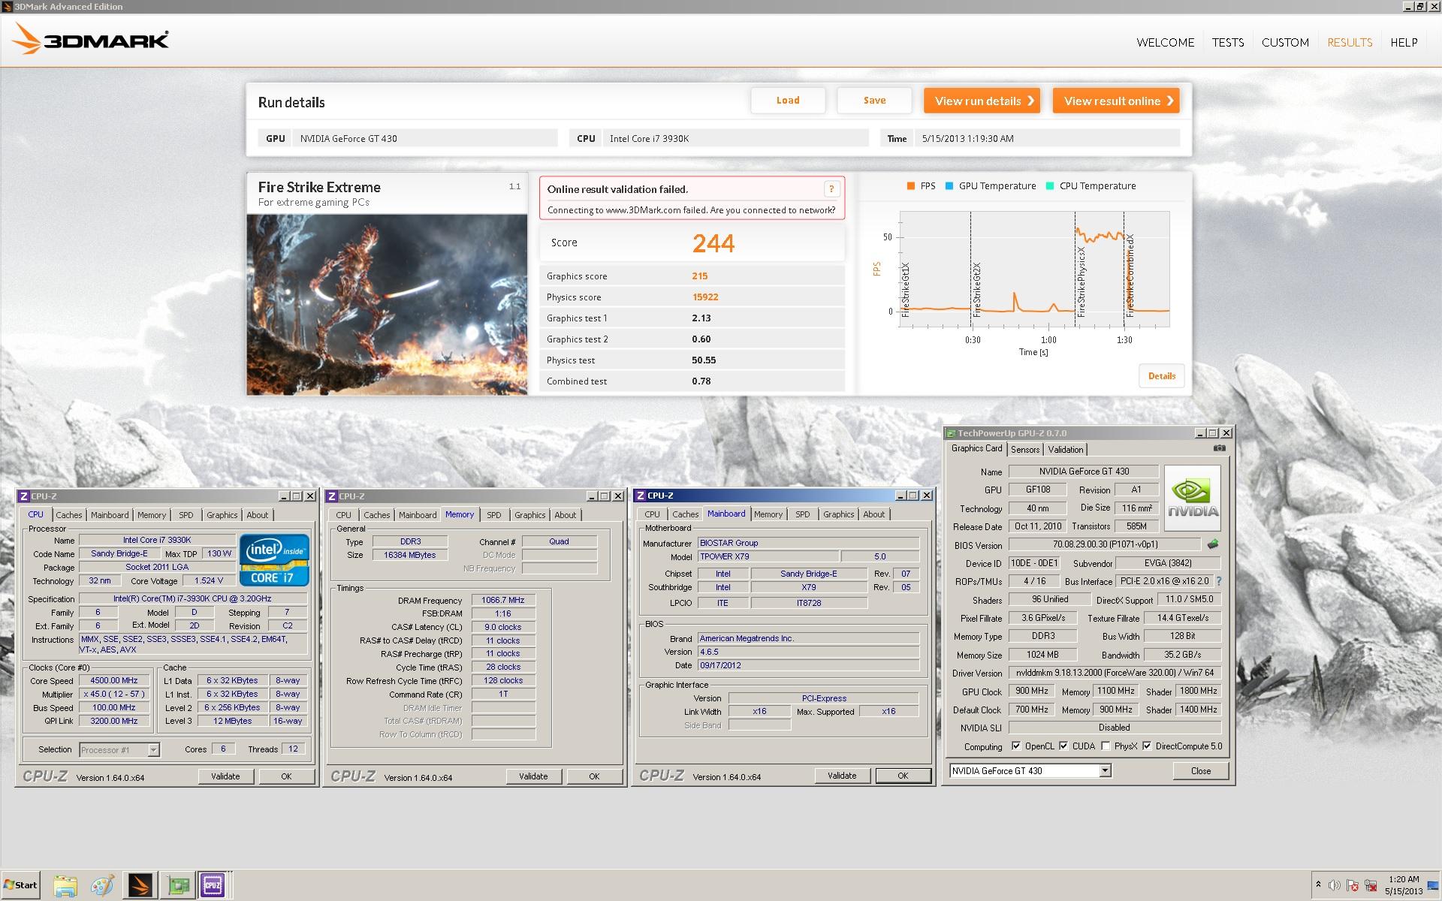This screenshot has width=1442, height=901.
Task: Click the Core Speed value 4500.00 MHz
Action: pyautogui.click(x=113, y=681)
